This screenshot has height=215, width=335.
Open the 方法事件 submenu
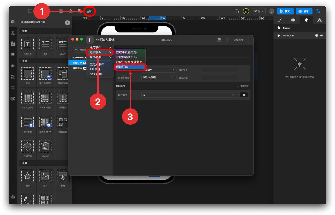coord(100,52)
